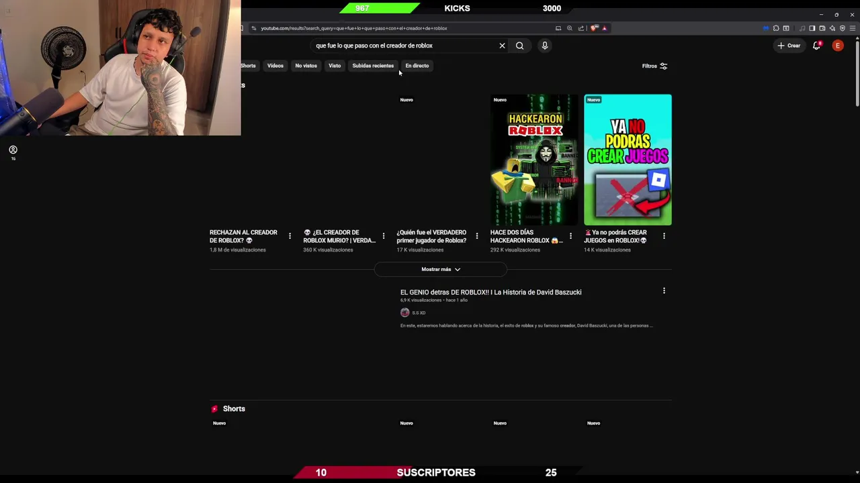Open ¿EL CREADOR DE ROBLOX MURIO? title
This screenshot has height=483, width=860.
click(339, 236)
